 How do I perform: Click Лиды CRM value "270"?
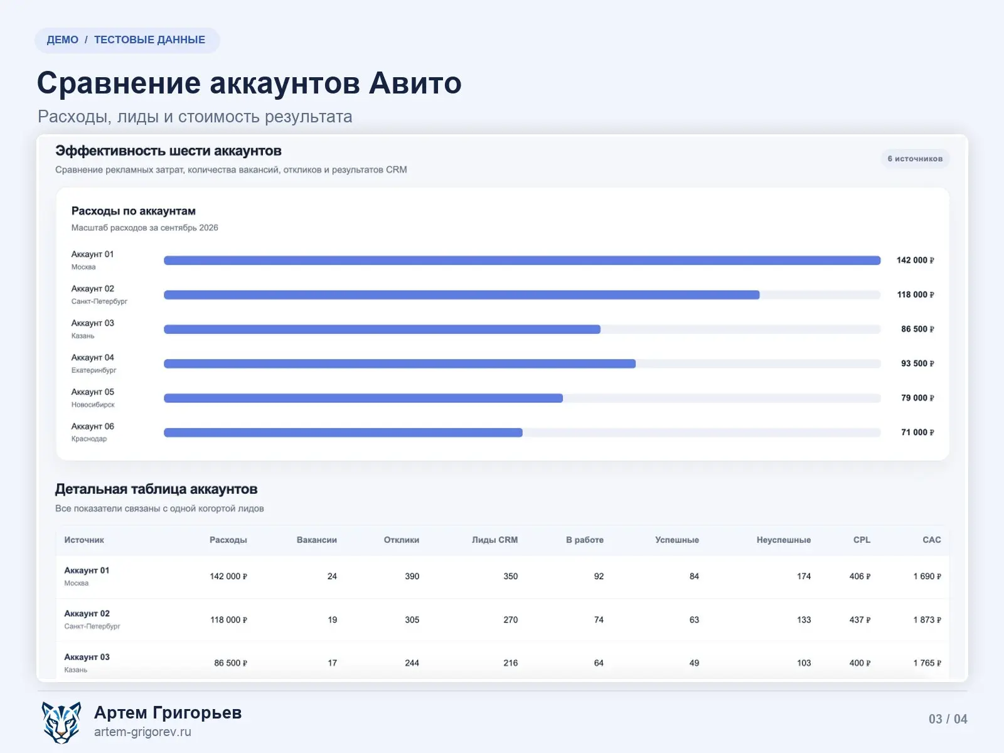pyautogui.click(x=510, y=619)
